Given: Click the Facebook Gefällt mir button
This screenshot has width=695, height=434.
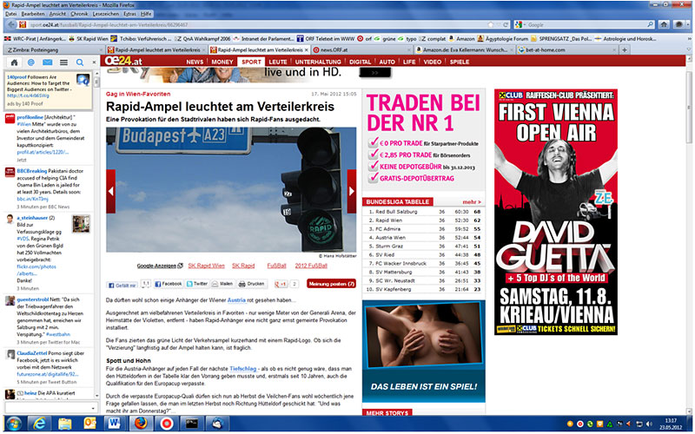Looking at the screenshot, I should [x=122, y=286].
